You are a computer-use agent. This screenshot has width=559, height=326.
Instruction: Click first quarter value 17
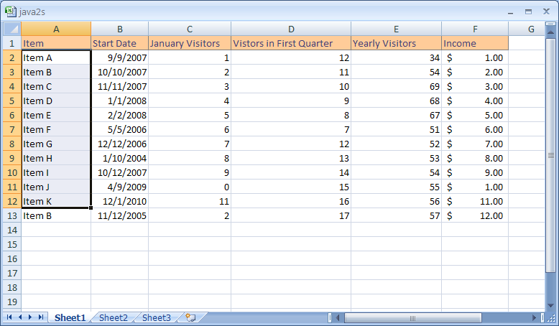click(x=291, y=215)
